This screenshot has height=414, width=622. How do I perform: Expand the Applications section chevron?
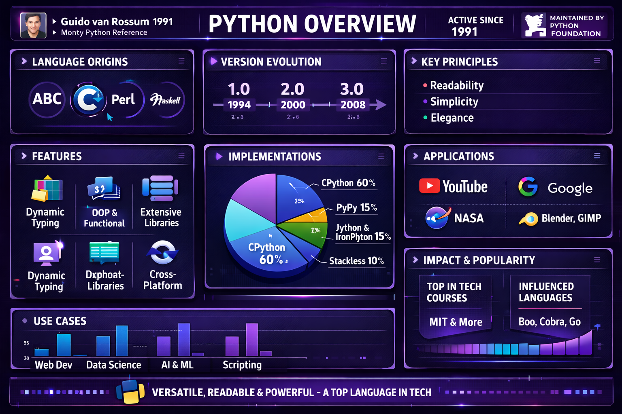click(415, 156)
